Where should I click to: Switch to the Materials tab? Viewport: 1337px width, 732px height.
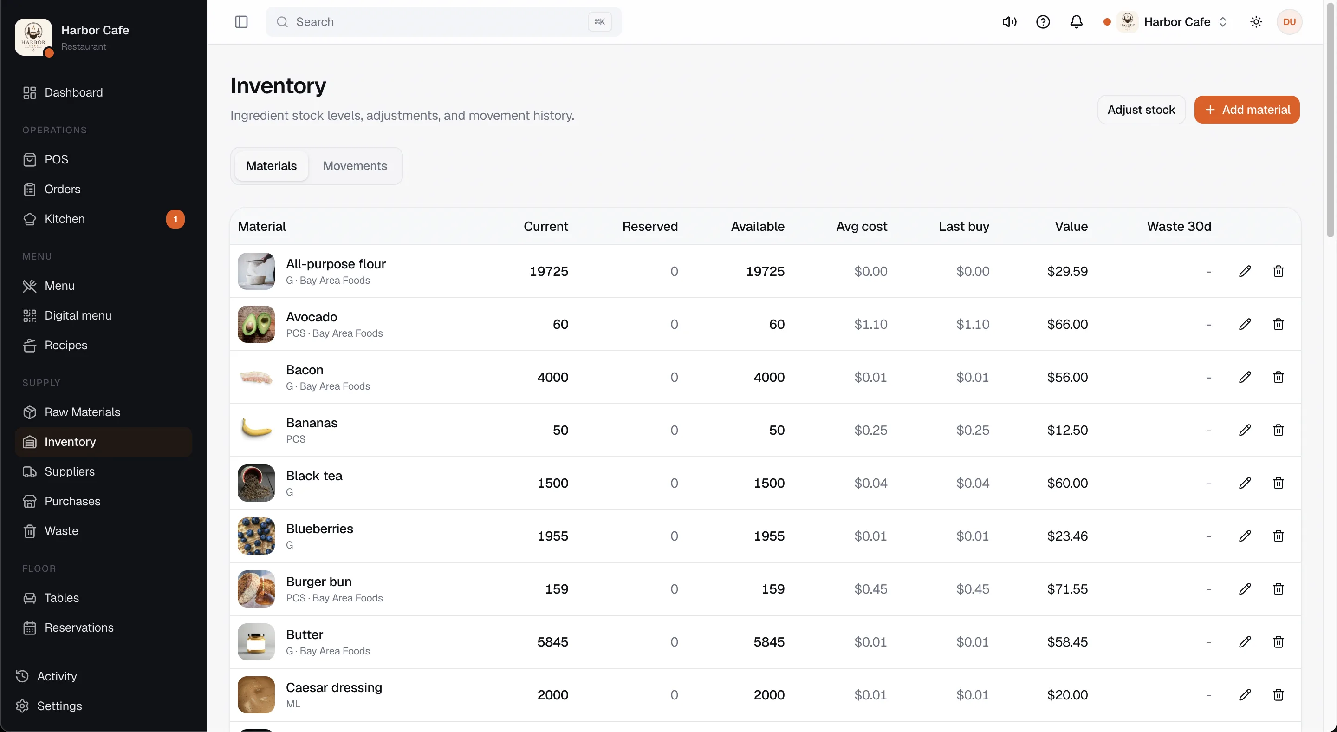(272, 166)
